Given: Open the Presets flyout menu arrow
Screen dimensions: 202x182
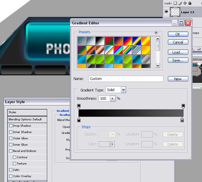Looking at the screenshot, I should point(156,32).
